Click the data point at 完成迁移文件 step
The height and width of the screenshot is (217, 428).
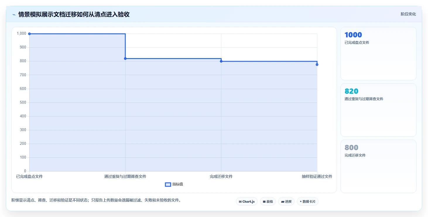point(221,61)
